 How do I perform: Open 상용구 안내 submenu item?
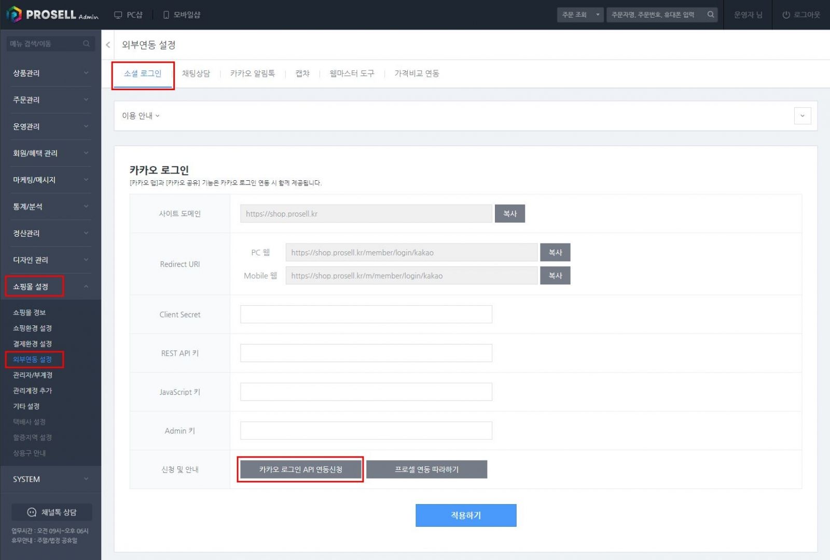click(x=29, y=453)
